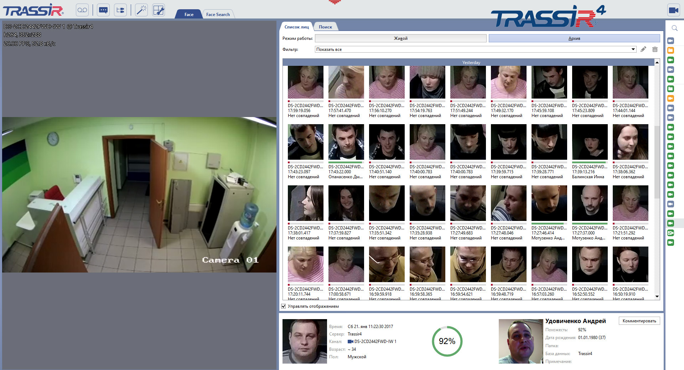This screenshot has height=370, width=684.
Task: Click the face thumbnail labeled Балинская Инна
Action: click(590, 142)
